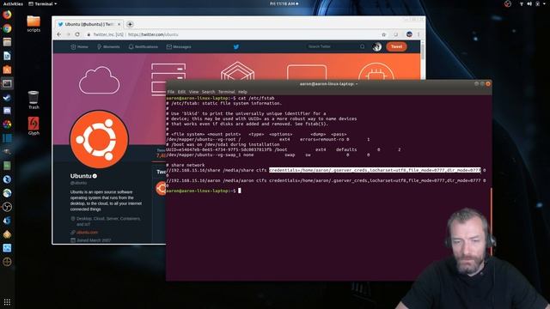Open the Search menu in Terminal
550x309 pixels.
click(x=208, y=92)
